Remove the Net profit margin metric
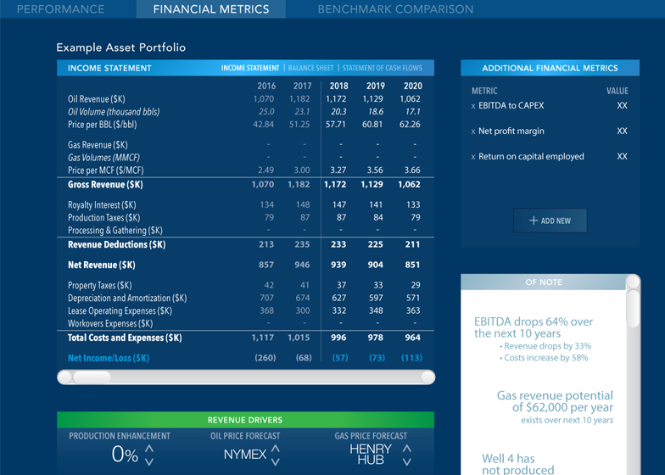Screen dimensions: 665x475 (473, 131)
